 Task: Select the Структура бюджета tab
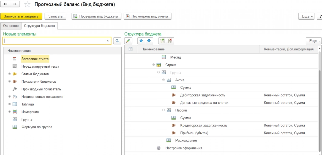39,26
